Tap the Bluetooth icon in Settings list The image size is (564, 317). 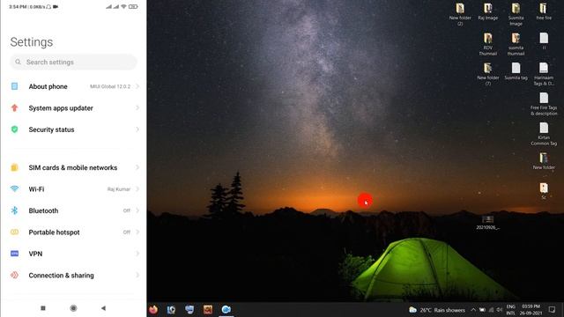click(14, 210)
